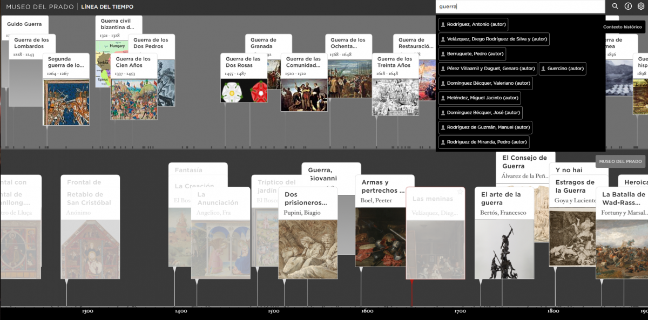Open Armas y pertrechos by Boel card
This screenshot has width=648, height=320.
tap(384, 221)
